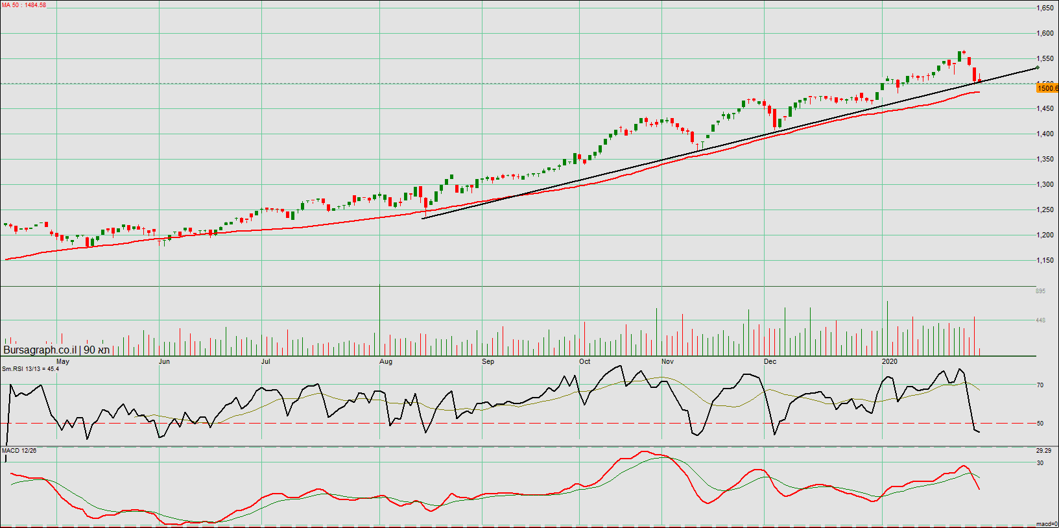Click the 1,250 price axis label
Viewport: 1059px width, 528px height.
point(1045,210)
